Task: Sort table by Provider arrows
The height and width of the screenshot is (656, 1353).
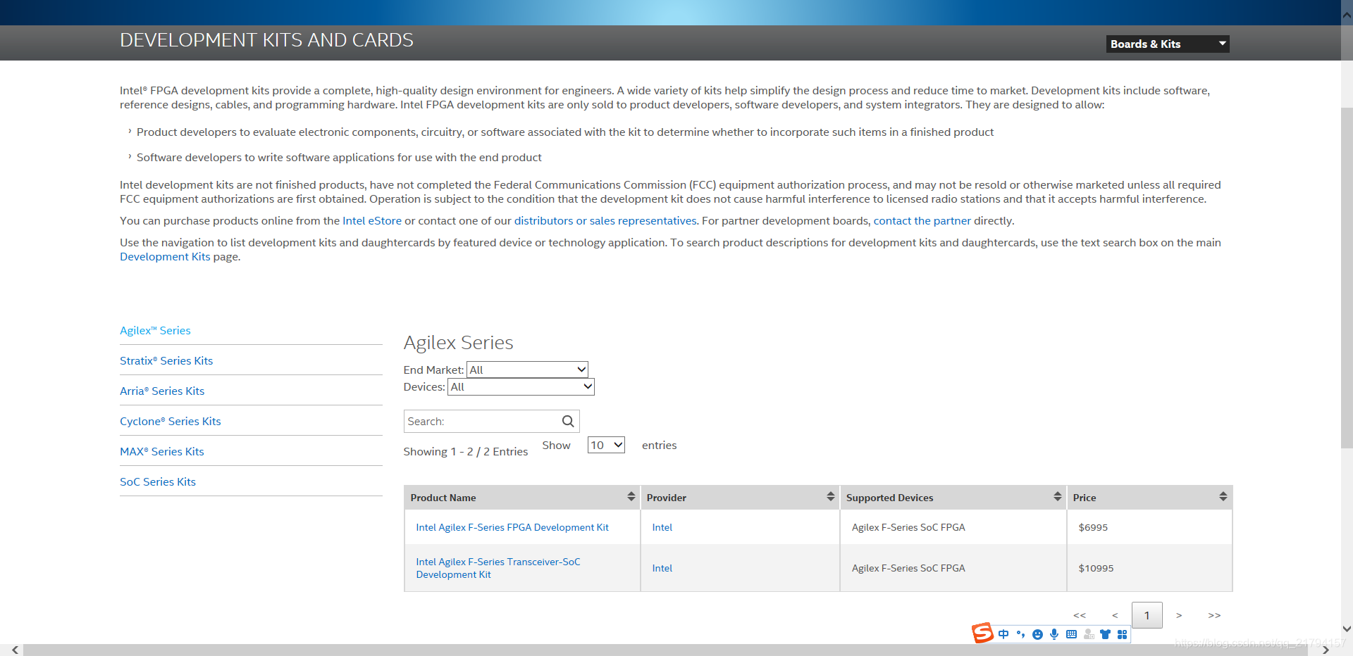Action: click(x=831, y=497)
